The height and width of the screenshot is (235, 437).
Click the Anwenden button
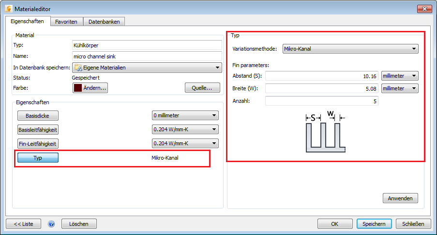point(400,198)
